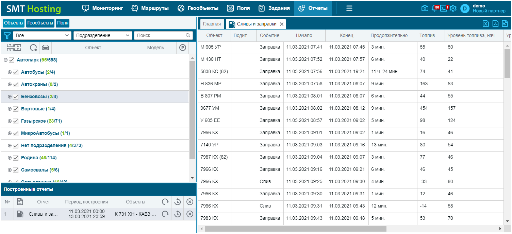
Task: Click the document icon in built reports header
Action: pos(20,202)
